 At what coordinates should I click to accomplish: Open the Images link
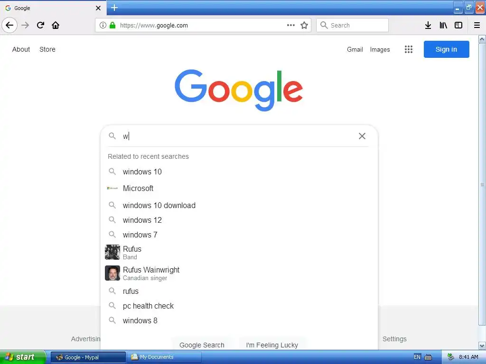[380, 49]
